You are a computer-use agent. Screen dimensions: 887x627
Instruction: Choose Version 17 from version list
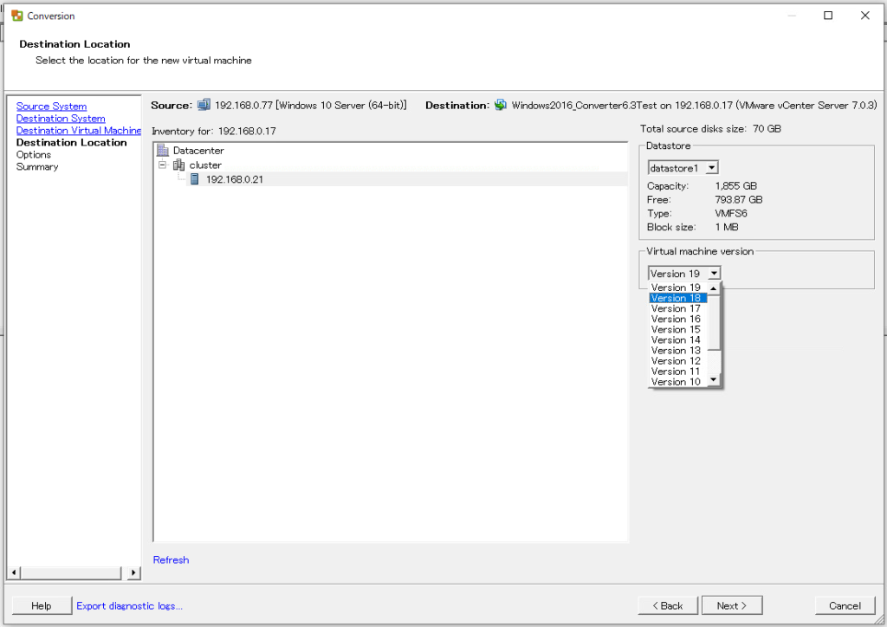[677, 308]
